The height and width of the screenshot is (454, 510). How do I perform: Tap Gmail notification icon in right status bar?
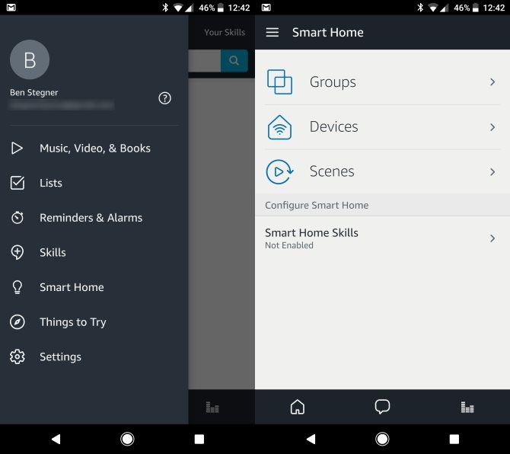point(266,8)
